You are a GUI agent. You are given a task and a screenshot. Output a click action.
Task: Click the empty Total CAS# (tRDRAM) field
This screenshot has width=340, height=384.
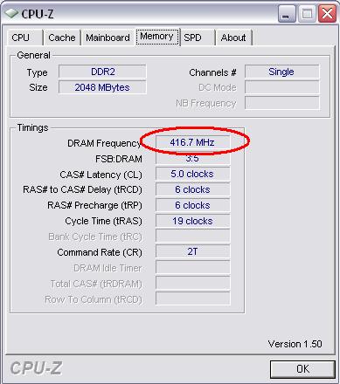pyautogui.click(x=192, y=283)
